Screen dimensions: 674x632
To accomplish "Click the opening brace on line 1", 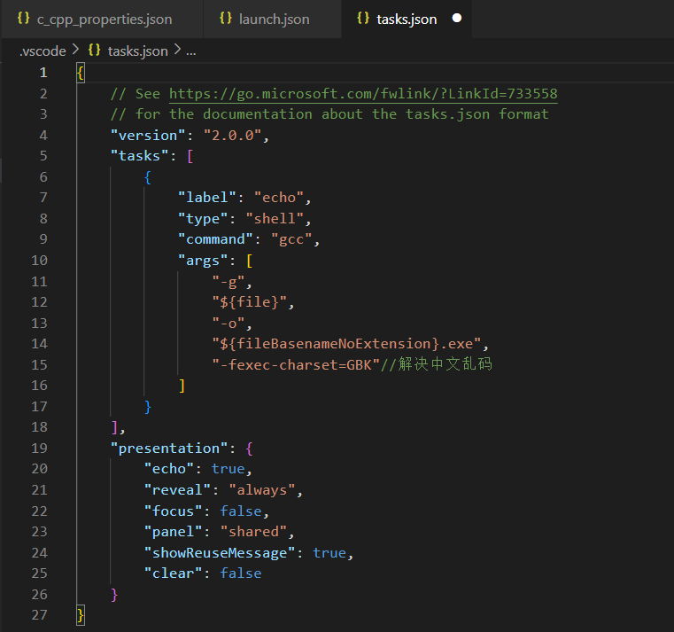I will pos(81,73).
